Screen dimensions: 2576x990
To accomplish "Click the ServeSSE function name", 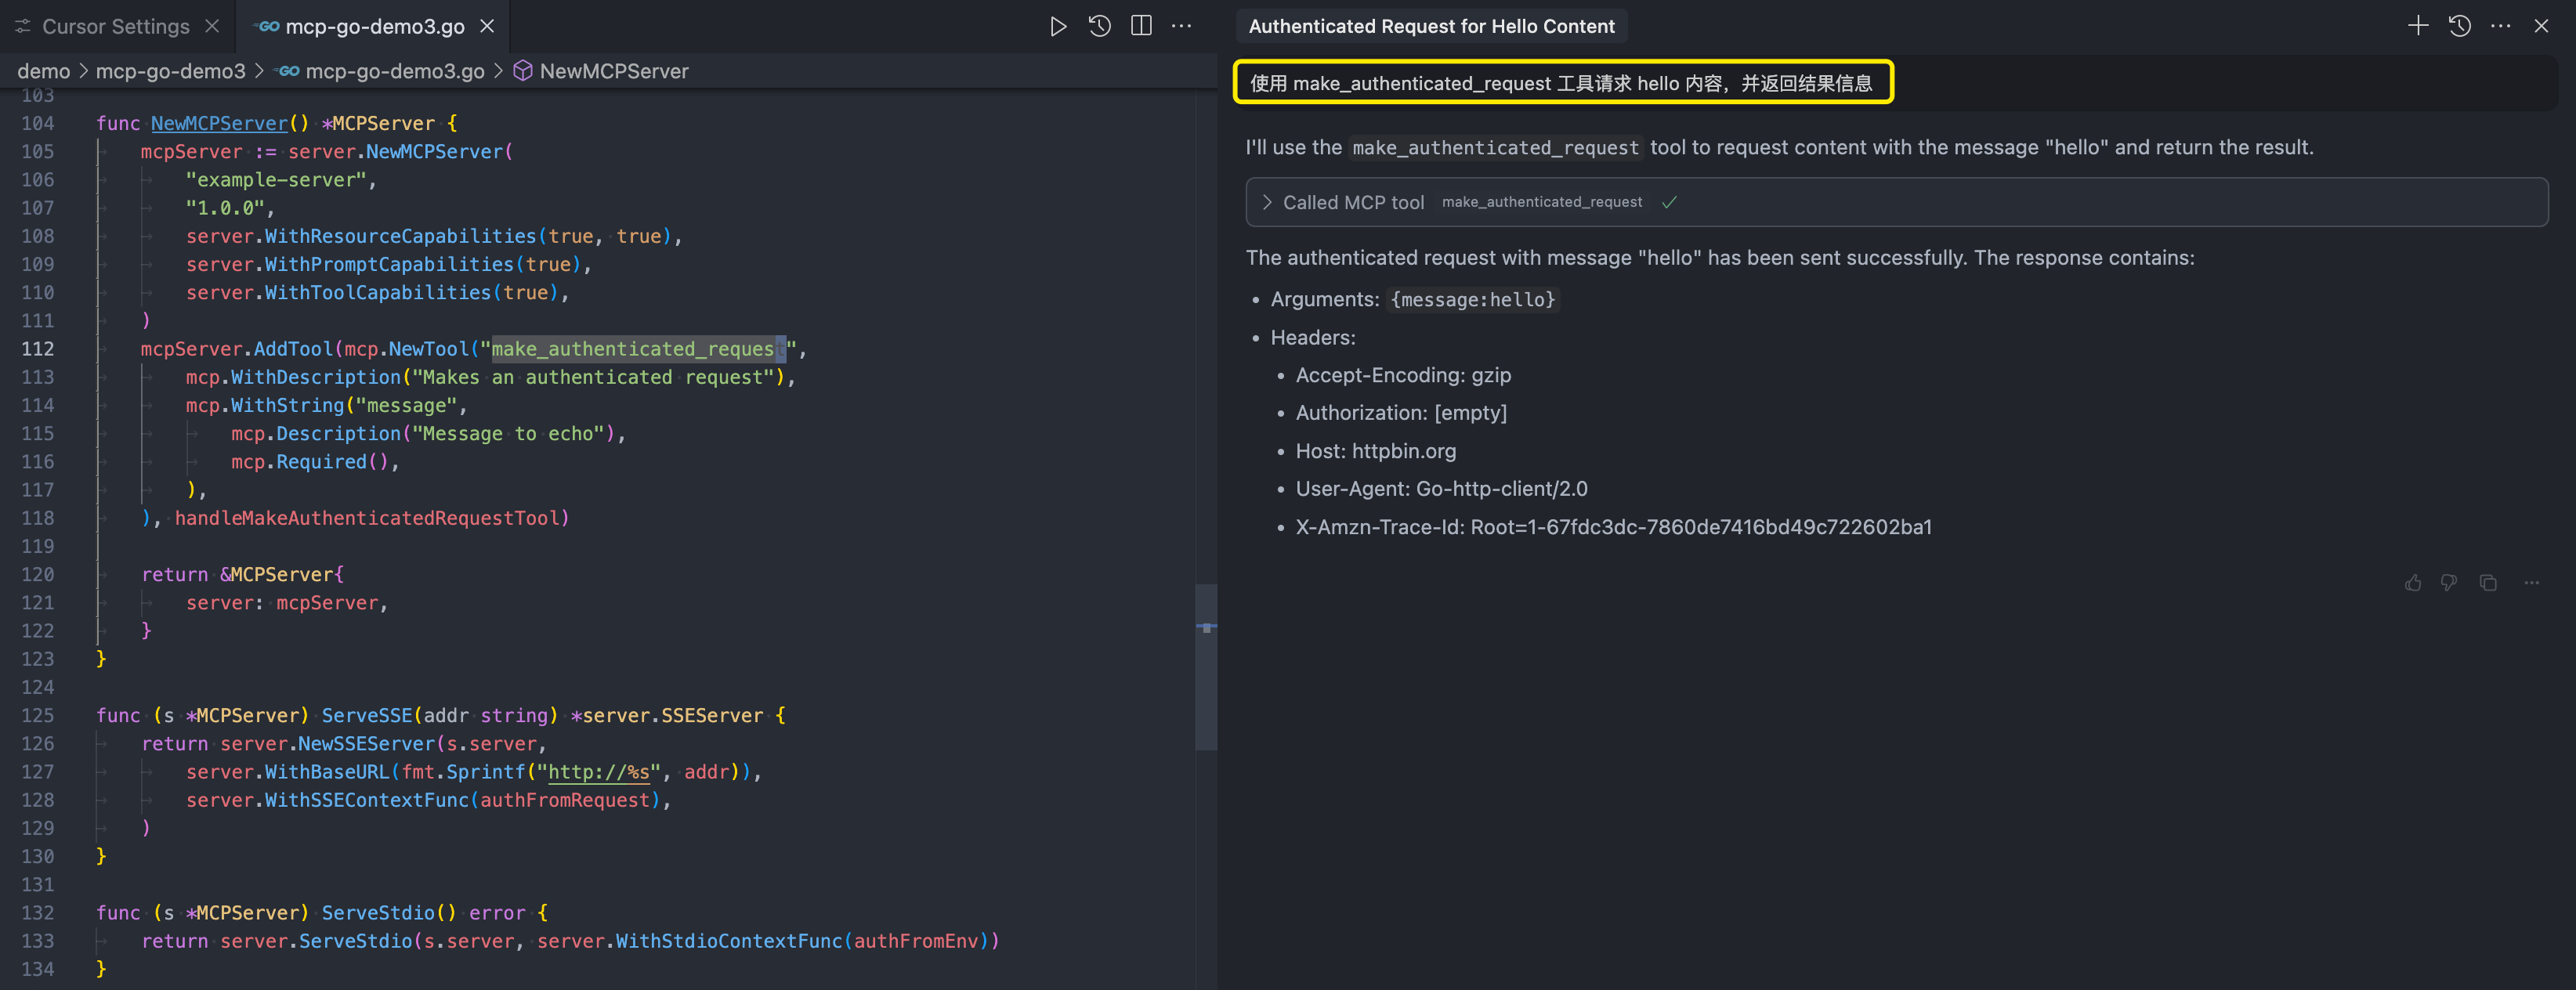I will [x=366, y=716].
